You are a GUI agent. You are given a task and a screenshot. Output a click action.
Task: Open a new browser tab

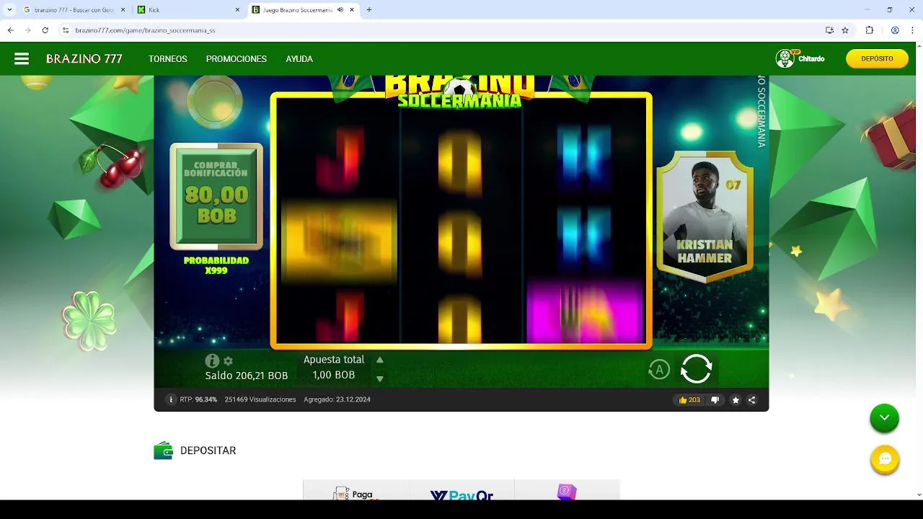[369, 10]
